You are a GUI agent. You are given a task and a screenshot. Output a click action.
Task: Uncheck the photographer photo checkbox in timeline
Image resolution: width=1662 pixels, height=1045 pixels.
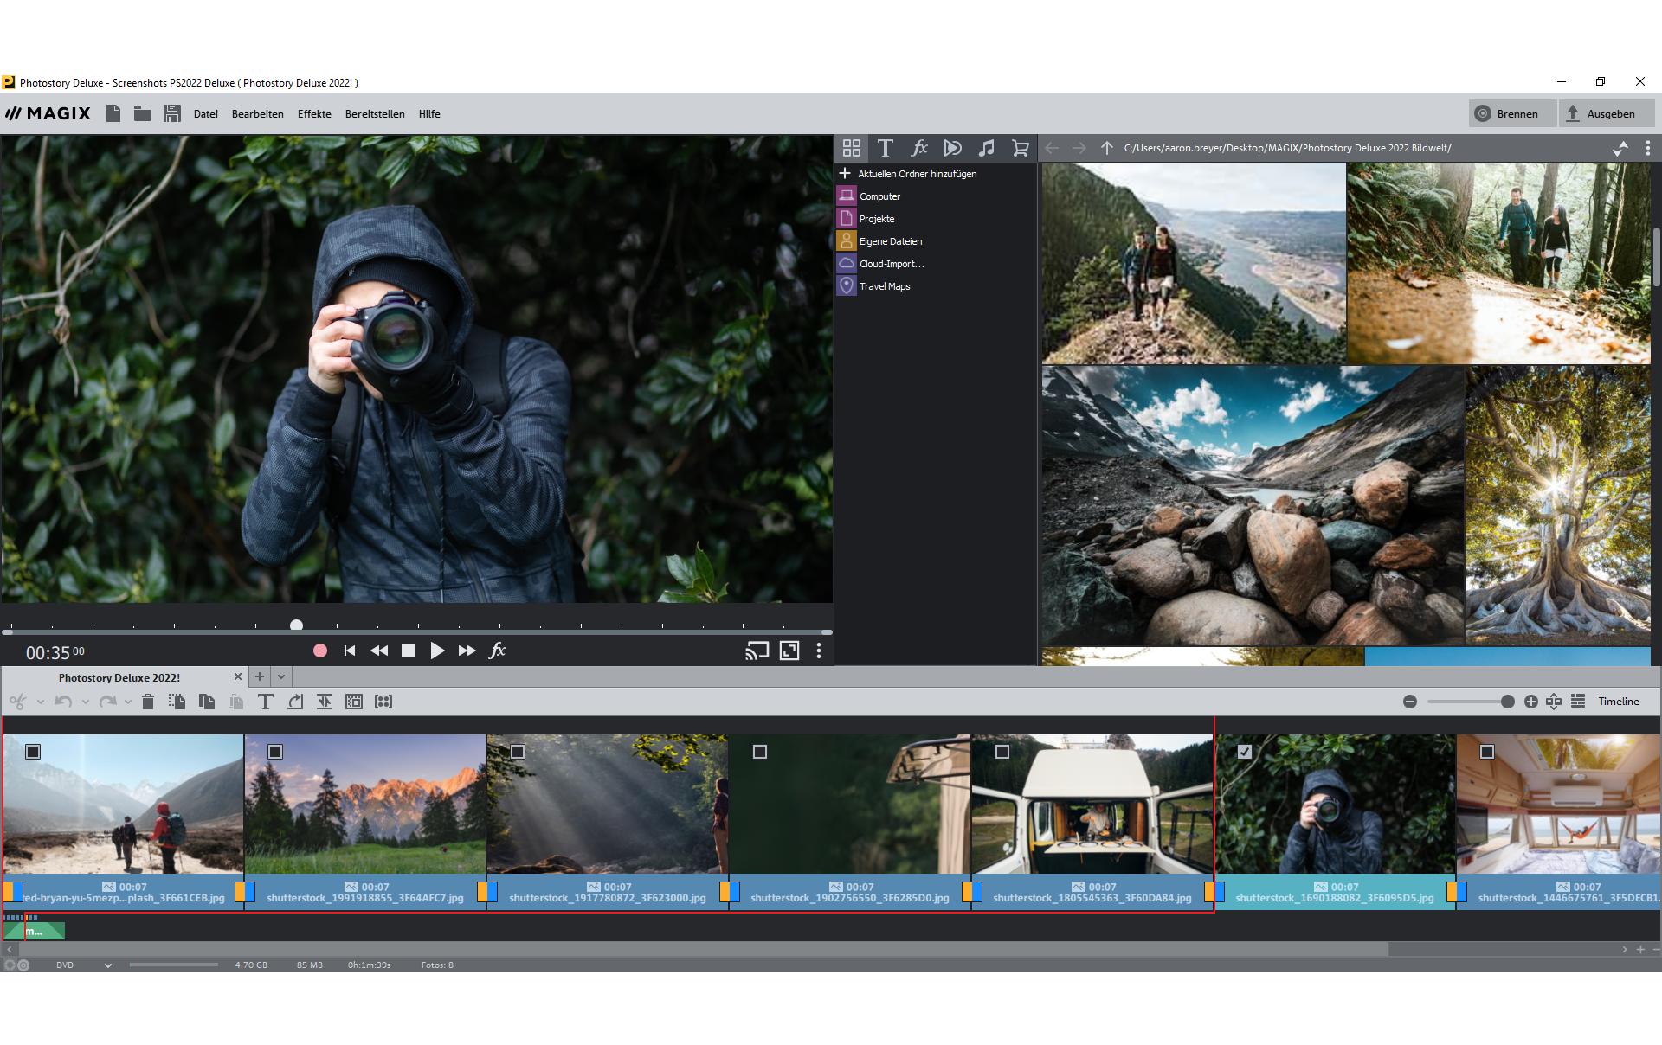[x=1245, y=752]
